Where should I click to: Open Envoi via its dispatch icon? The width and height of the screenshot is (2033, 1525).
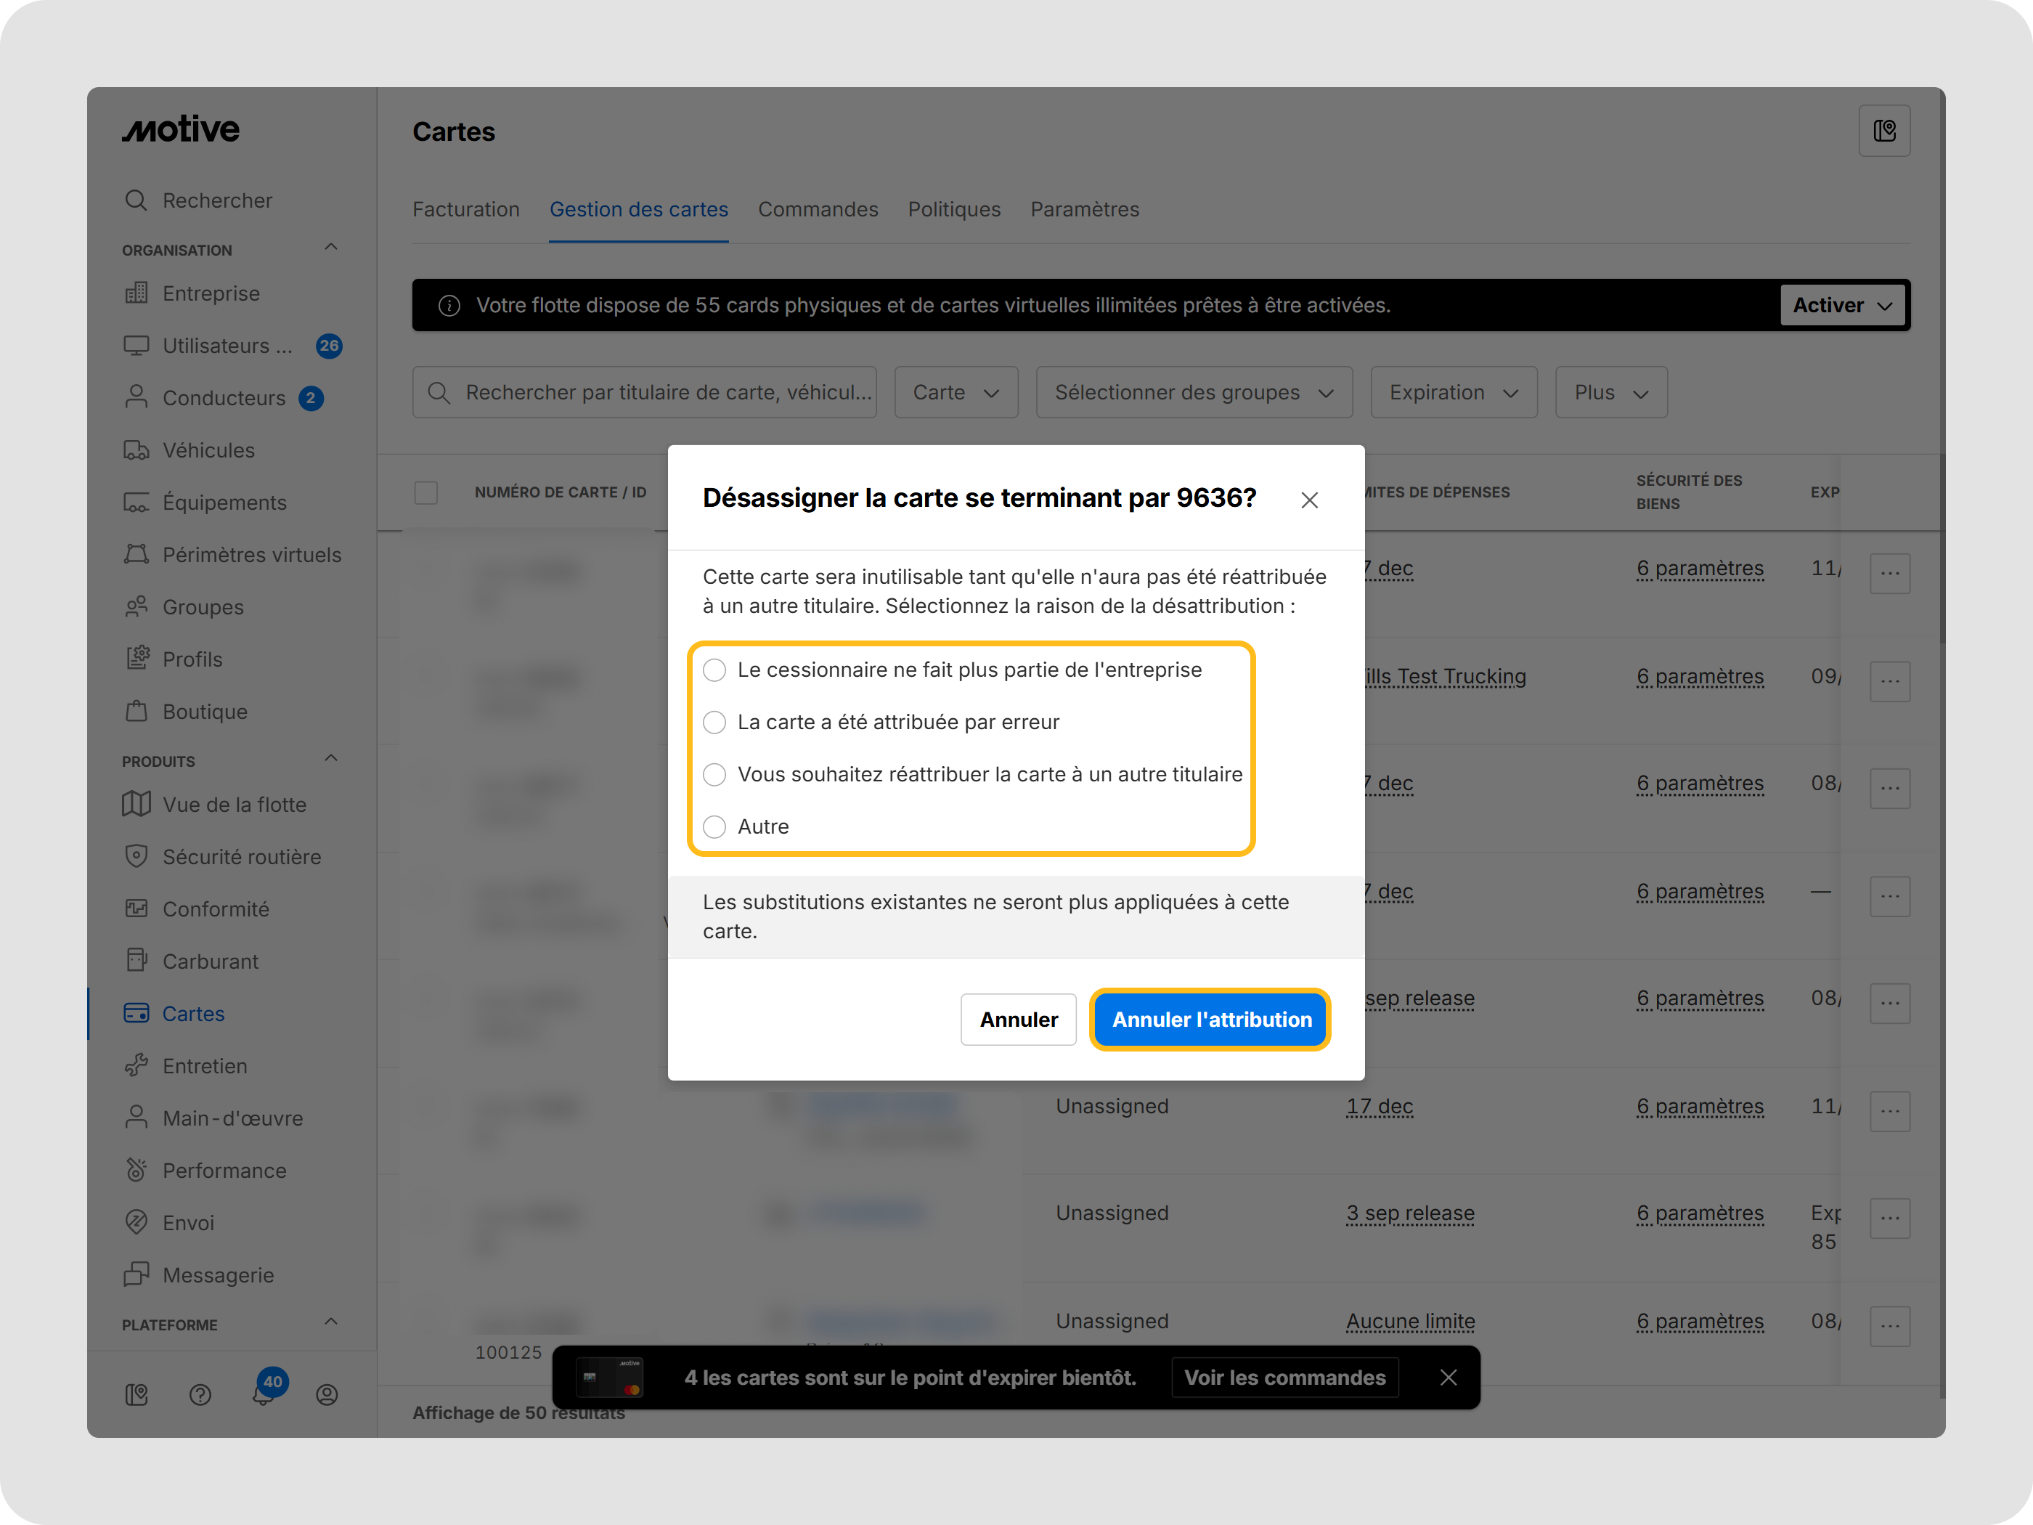(x=136, y=1223)
